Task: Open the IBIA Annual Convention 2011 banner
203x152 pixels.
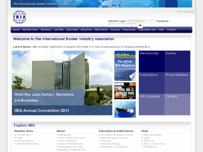Action: coord(62,83)
